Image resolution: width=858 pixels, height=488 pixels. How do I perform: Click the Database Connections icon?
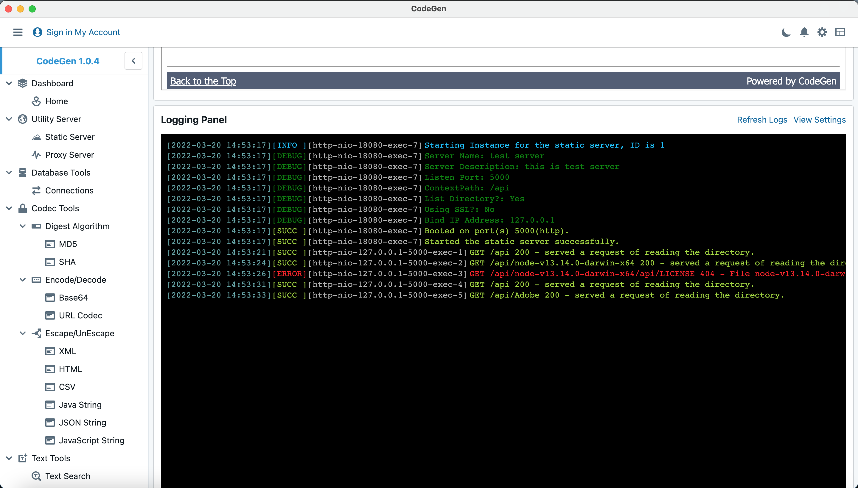point(36,190)
